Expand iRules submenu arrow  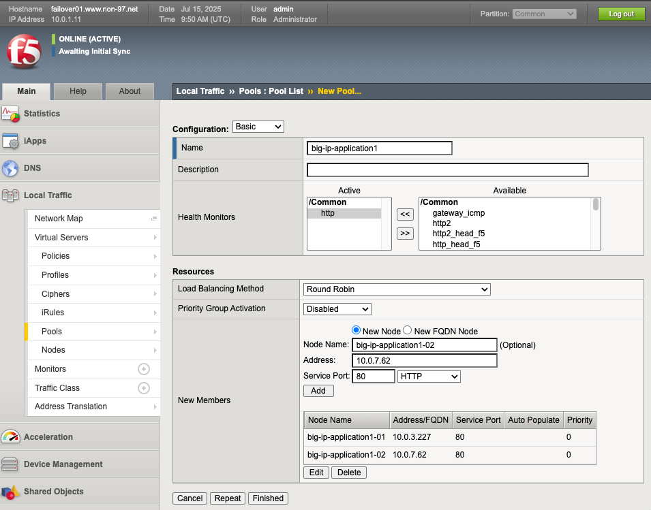155,313
